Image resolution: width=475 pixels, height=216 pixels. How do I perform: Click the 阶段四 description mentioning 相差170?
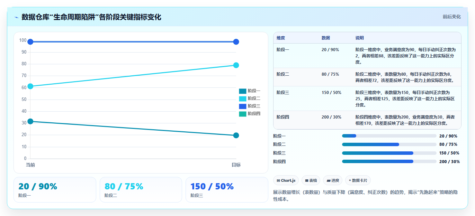click(x=405, y=120)
